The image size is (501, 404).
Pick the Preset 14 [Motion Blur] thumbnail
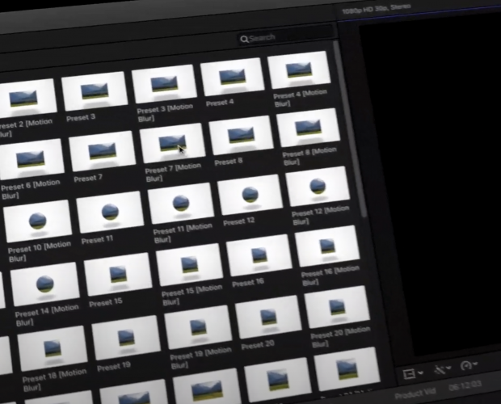(44, 284)
